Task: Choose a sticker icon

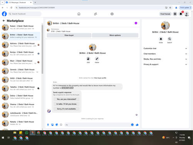Action: tap(57, 125)
